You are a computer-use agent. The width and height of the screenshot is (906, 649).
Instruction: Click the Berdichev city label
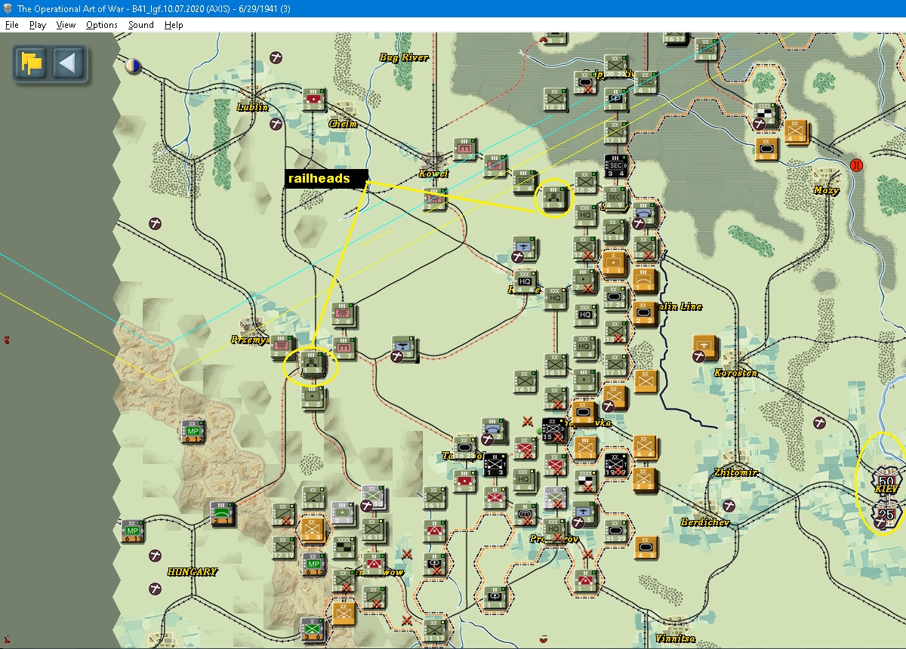705,522
